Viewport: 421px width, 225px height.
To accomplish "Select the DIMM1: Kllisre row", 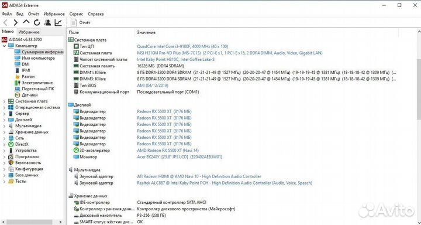I will pyautogui.click(x=234, y=73).
